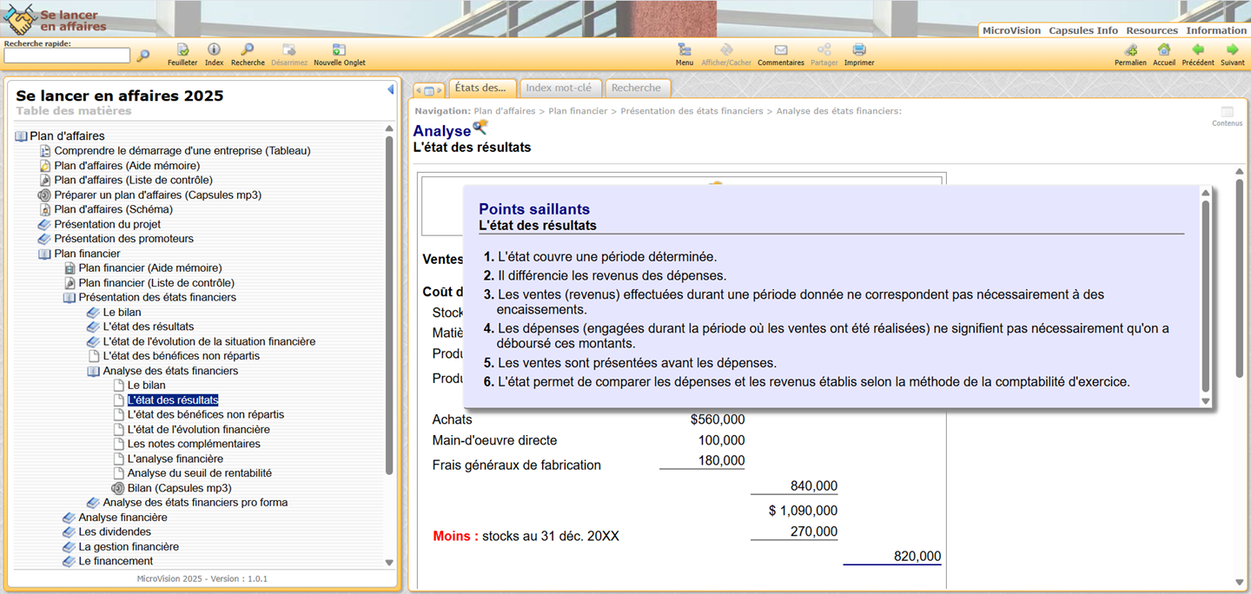Go to Suivant with green arrow
Screen dimensions: 1251x594
tap(1232, 50)
